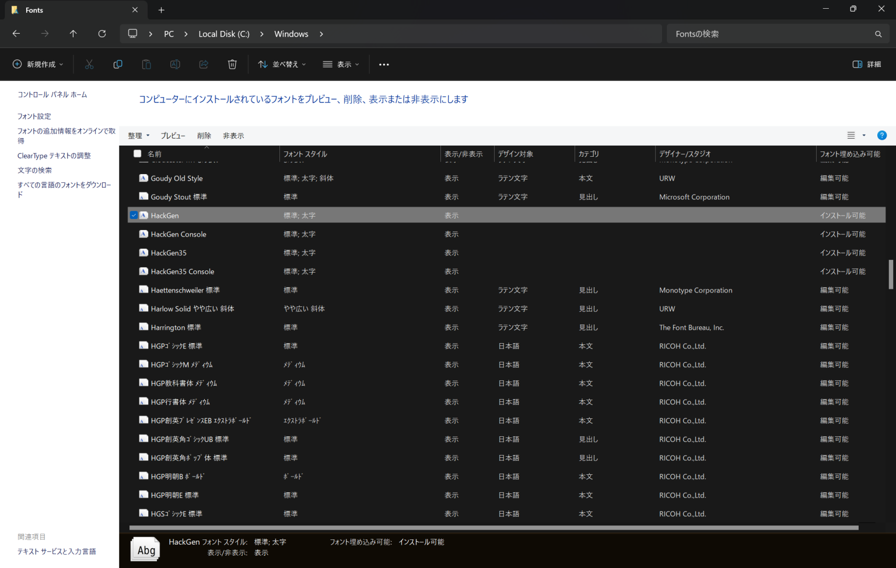Image resolution: width=896 pixels, height=568 pixels.
Task: Open the ClearType テキストの調整 link
Action: (x=54, y=155)
